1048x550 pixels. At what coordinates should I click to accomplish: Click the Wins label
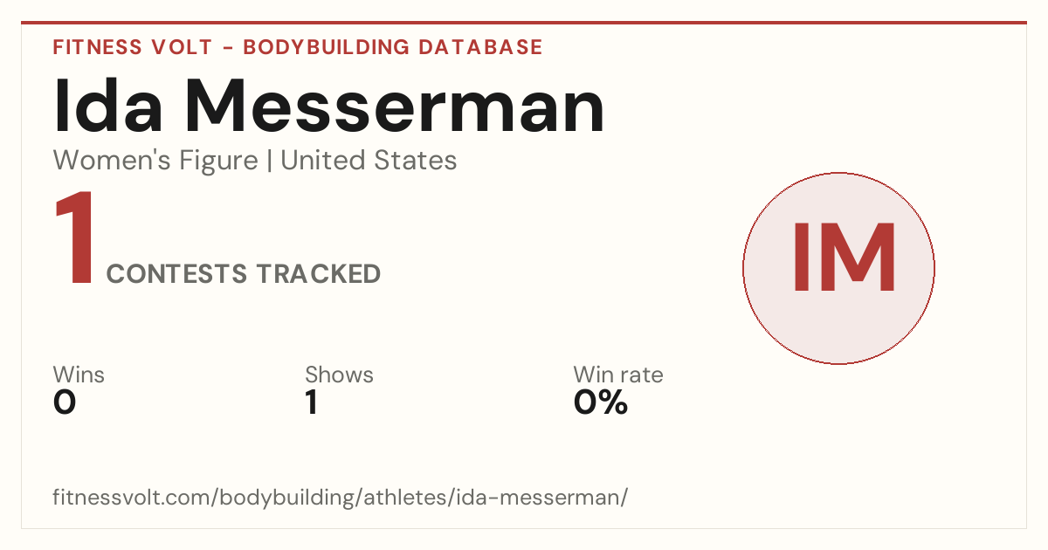coord(79,375)
